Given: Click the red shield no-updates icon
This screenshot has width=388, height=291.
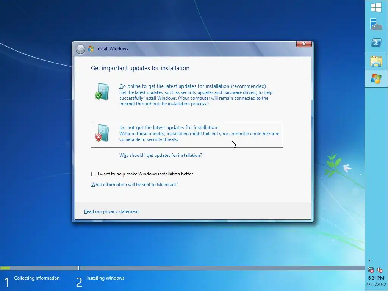Looking at the screenshot, I should pos(102,133).
